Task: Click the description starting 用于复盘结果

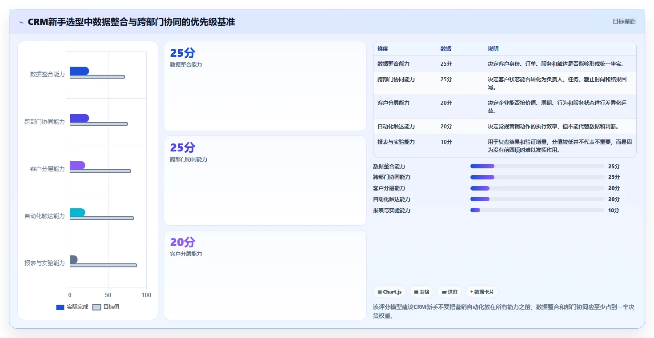Action: (x=560, y=146)
